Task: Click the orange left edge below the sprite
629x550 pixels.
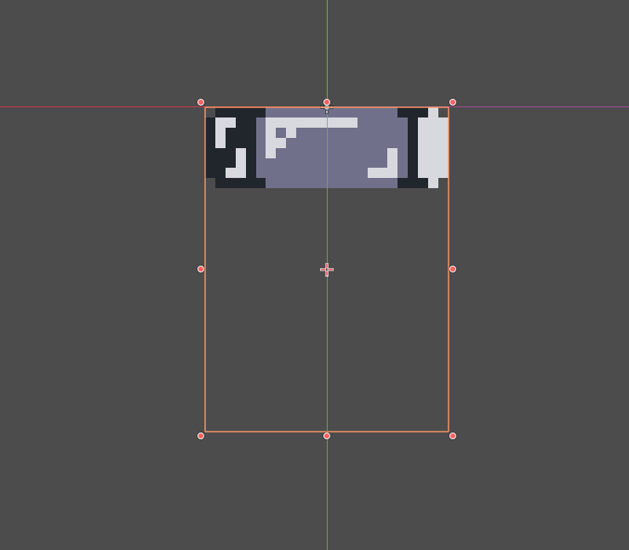Action: click(205, 341)
